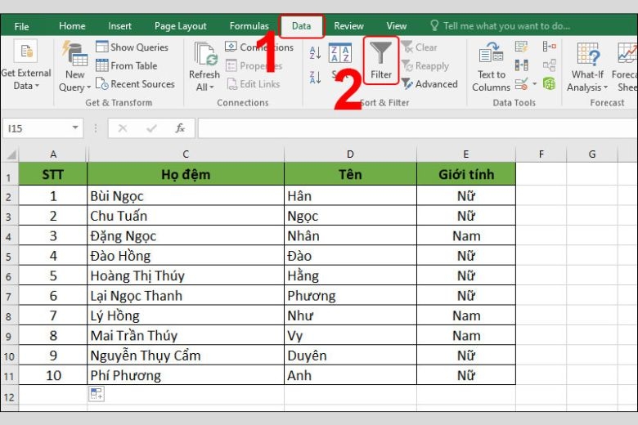Click the Filter funnel button
The height and width of the screenshot is (425, 638).
click(380, 60)
